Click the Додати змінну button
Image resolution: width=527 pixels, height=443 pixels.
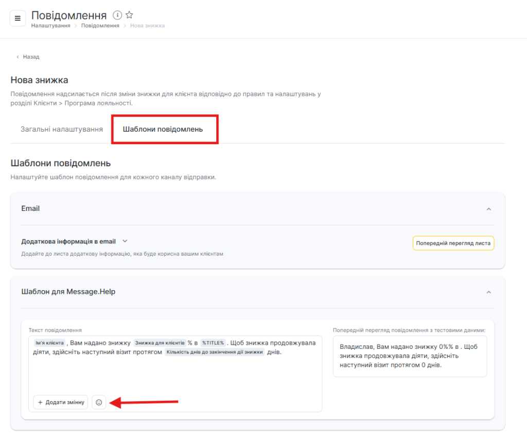coord(61,402)
